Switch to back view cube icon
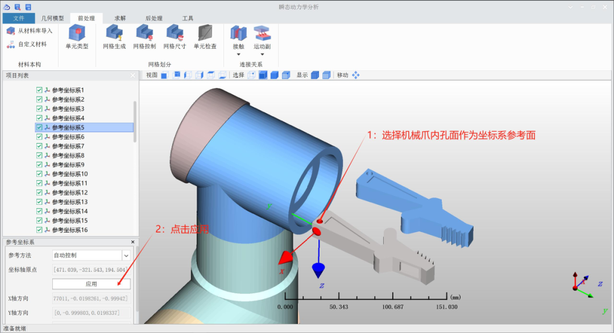 [x=176, y=75]
